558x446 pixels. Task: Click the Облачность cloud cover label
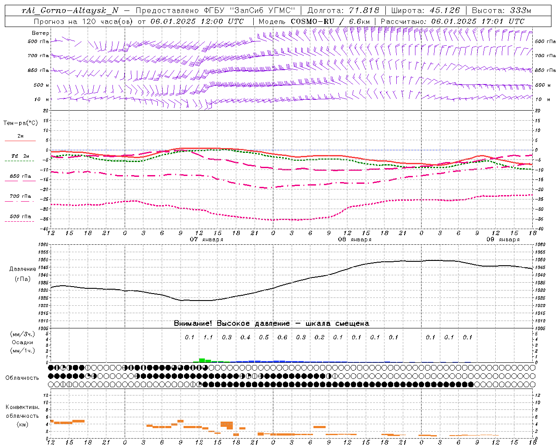22,378
